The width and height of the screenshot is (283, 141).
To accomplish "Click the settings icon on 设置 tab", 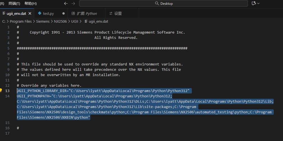I will pyautogui.click(x=111, y=13).
